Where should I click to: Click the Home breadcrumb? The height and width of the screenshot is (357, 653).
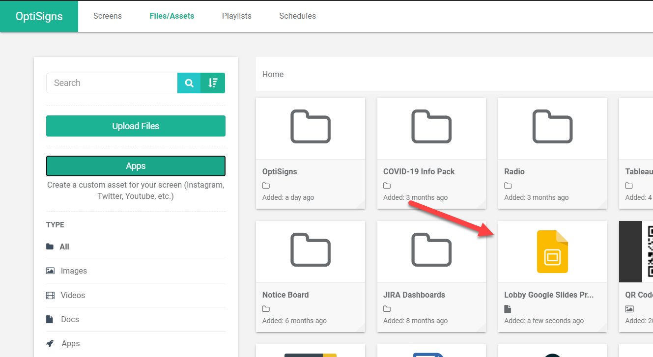(273, 75)
